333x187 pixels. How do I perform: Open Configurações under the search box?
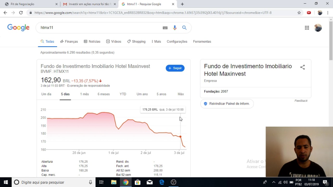click(x=177, y=42)
